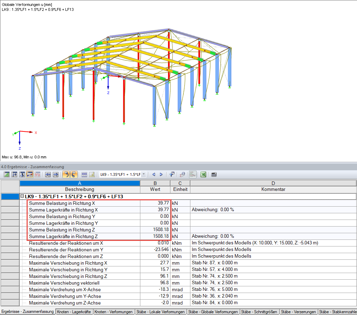Screen dimensions: 357x315
Task: Click the 1508.18 value for Belastung Z
Action: [x=161, y=230]
